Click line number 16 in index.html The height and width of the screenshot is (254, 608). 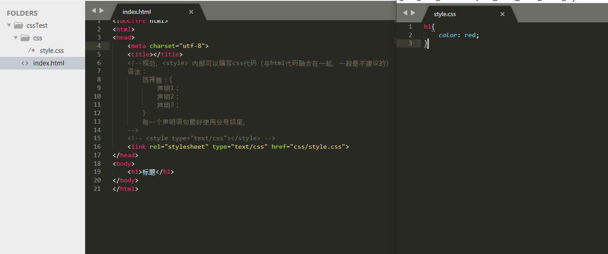98,146
